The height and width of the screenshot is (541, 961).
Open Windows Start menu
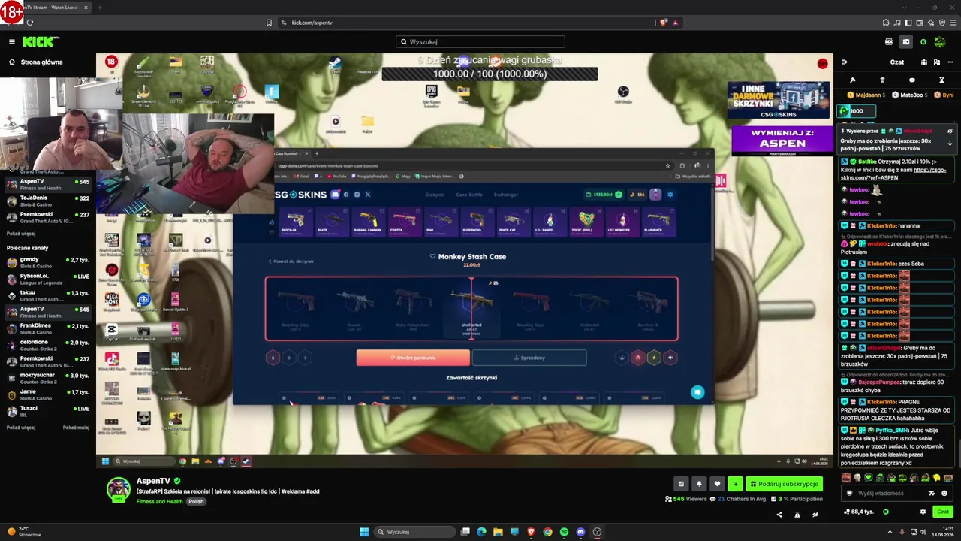pyautogui.click(x=364, y=532)
